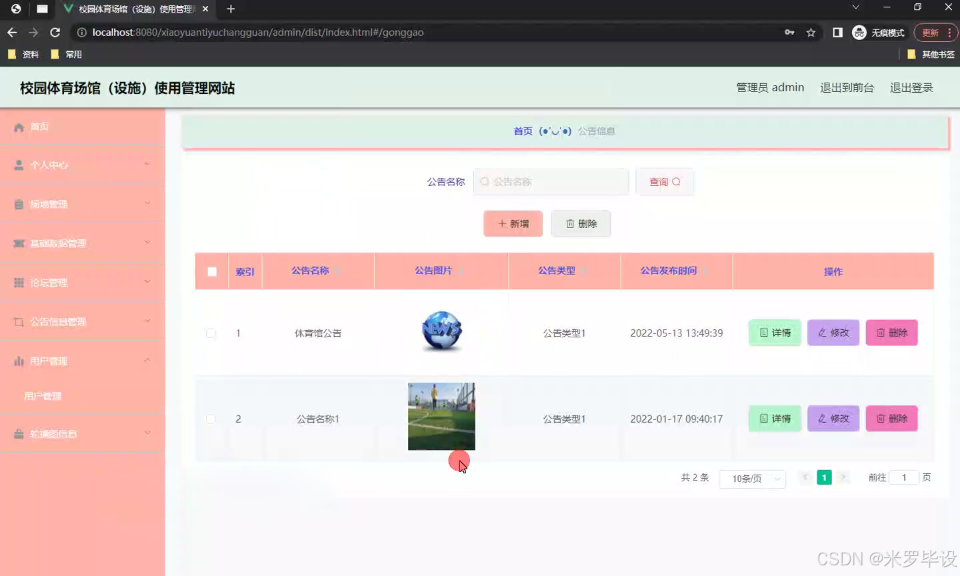Check the checkbox for 体育馆公告 row
Image resolution: width=960 pixels, height=576 pixels.
coord(211,333)
